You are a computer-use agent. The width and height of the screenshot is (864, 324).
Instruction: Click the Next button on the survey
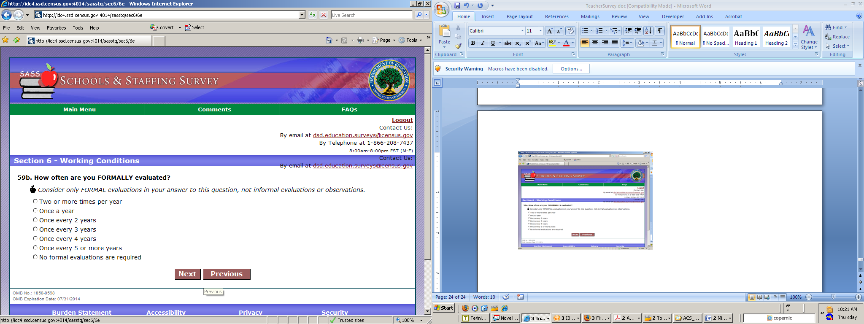pos(187,274)
